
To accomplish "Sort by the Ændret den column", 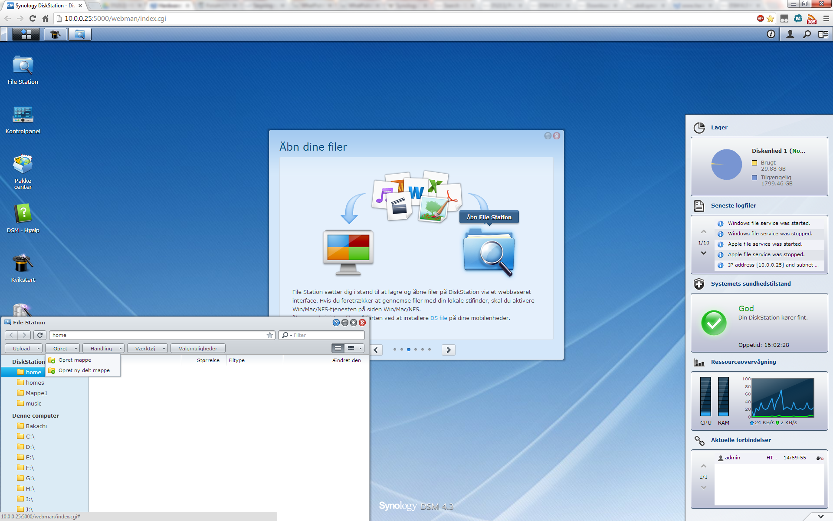I will point(346,360).
